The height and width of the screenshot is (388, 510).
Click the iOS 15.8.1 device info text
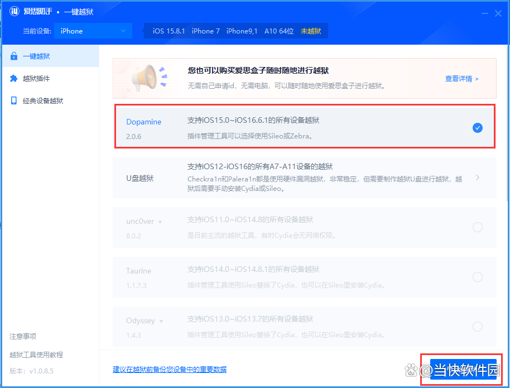(x=169, y=31)
